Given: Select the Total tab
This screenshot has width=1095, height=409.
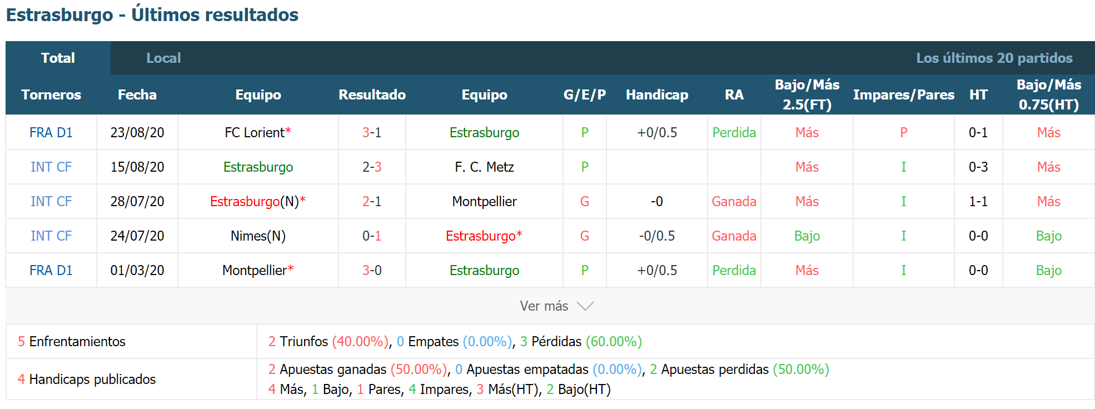Looking at the screenshot, I should [x=58, y=58].
